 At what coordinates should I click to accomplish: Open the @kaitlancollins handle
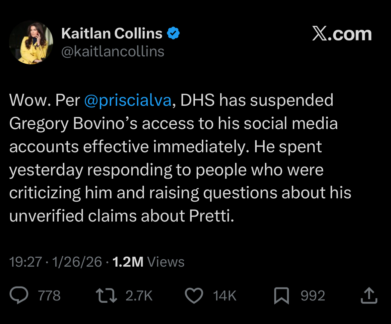click(113, 51)
